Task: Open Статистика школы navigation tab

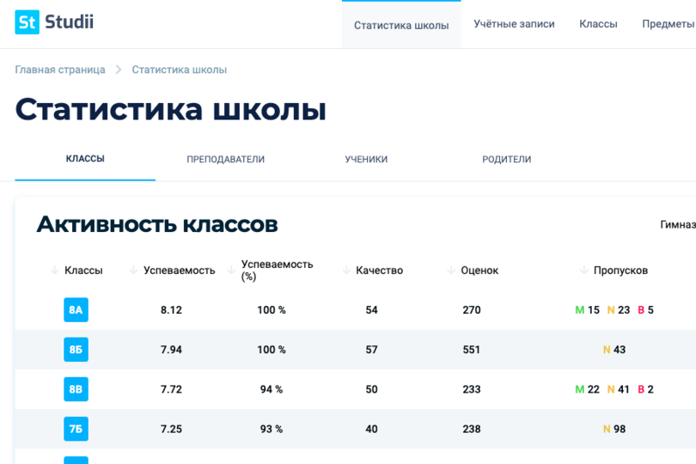Action: click(401, 25)
